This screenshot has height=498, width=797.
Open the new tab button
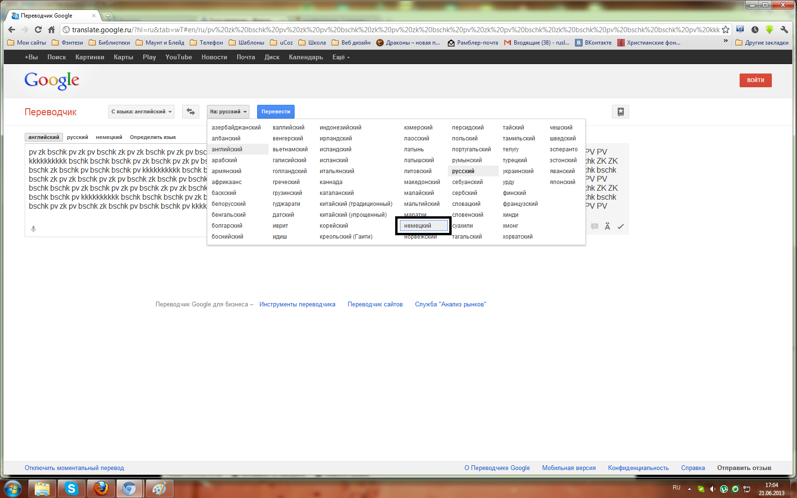(108, 16)
